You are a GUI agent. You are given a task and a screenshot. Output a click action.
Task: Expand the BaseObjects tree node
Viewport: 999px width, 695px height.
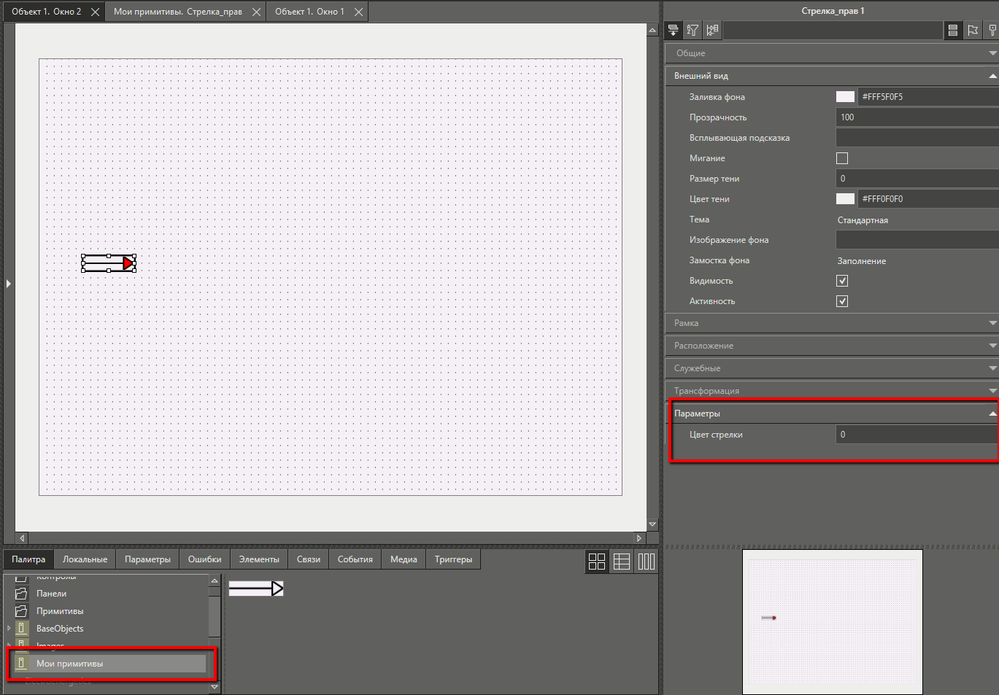coord(9,628)
